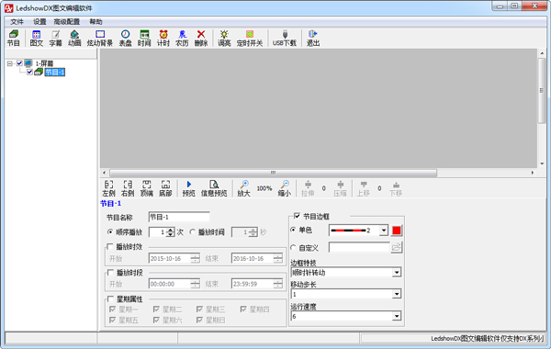Image resolution: width=551 pixels, height=349 pixels.
Task: Click the vertical scrollbar thumb of preview
Action: click(x=542, y=90)
